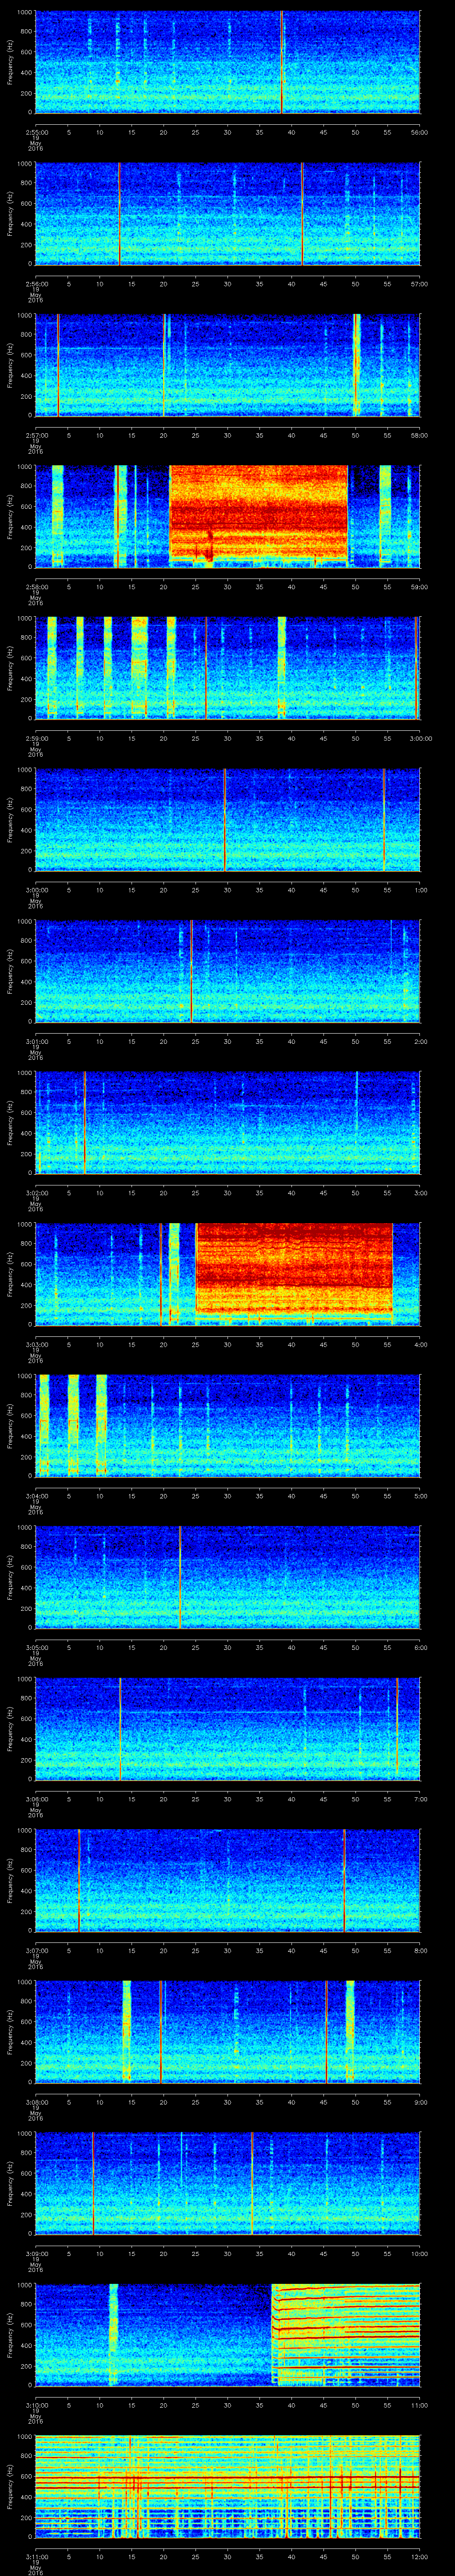The width and height of the screenshot is (455, 2576).
Task: Click the 58:00 end time label
Action: (x=420, y=435)
